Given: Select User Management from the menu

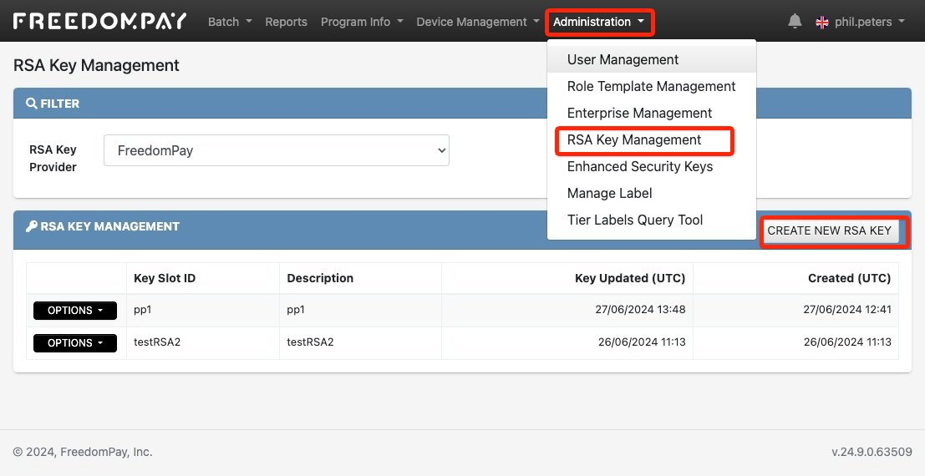Looking at the screenshot, I should [651, 59].
